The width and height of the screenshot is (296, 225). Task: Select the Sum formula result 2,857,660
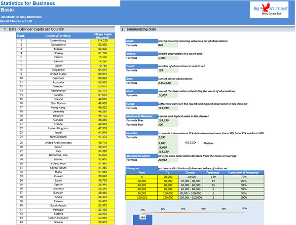tap(168, 83)
